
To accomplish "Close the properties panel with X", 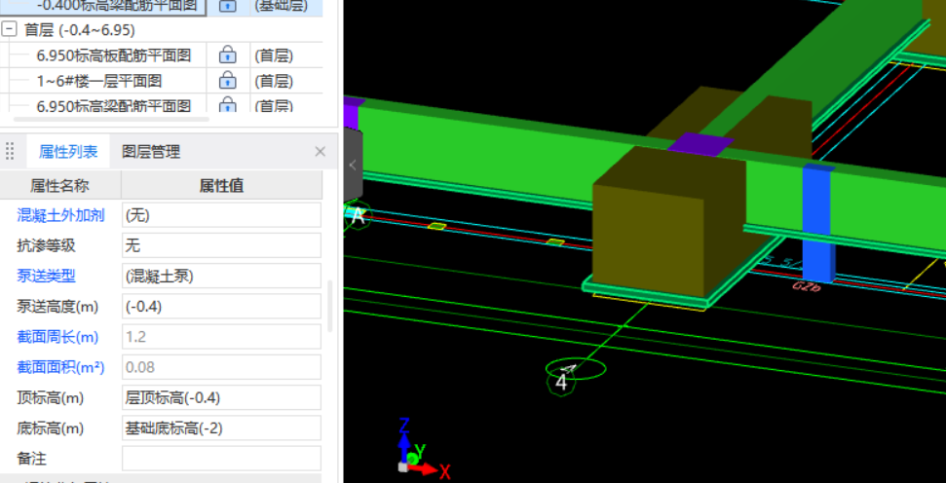I will (x=321, y=152).
